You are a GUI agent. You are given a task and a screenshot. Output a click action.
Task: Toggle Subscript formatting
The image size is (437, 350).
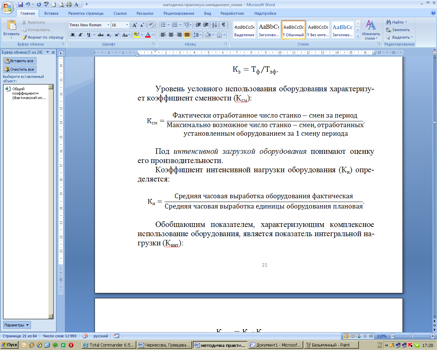pyautogui.click(x=109, y=35)
